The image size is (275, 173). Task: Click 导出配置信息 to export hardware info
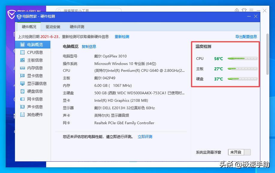click(x=246, y=36)
